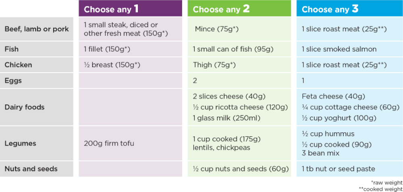Viewport: 403px width, 192px height.
Task: Select the "Dairy foods" row label
Action: point(25,107)
